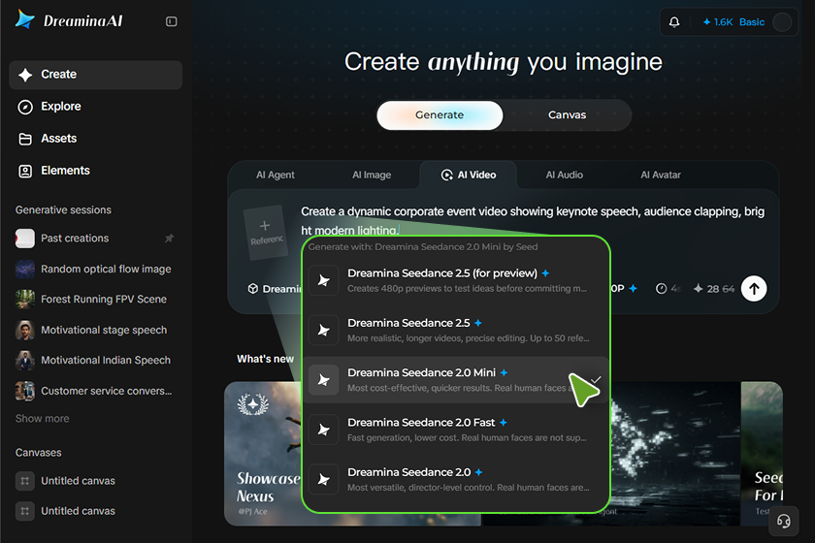Viewport: 815px width, 543px height.
Task: Select the AI Audio tab
Action: click(565, 176)
